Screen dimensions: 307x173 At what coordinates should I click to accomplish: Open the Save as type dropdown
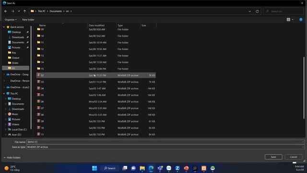tap(165, 147)
